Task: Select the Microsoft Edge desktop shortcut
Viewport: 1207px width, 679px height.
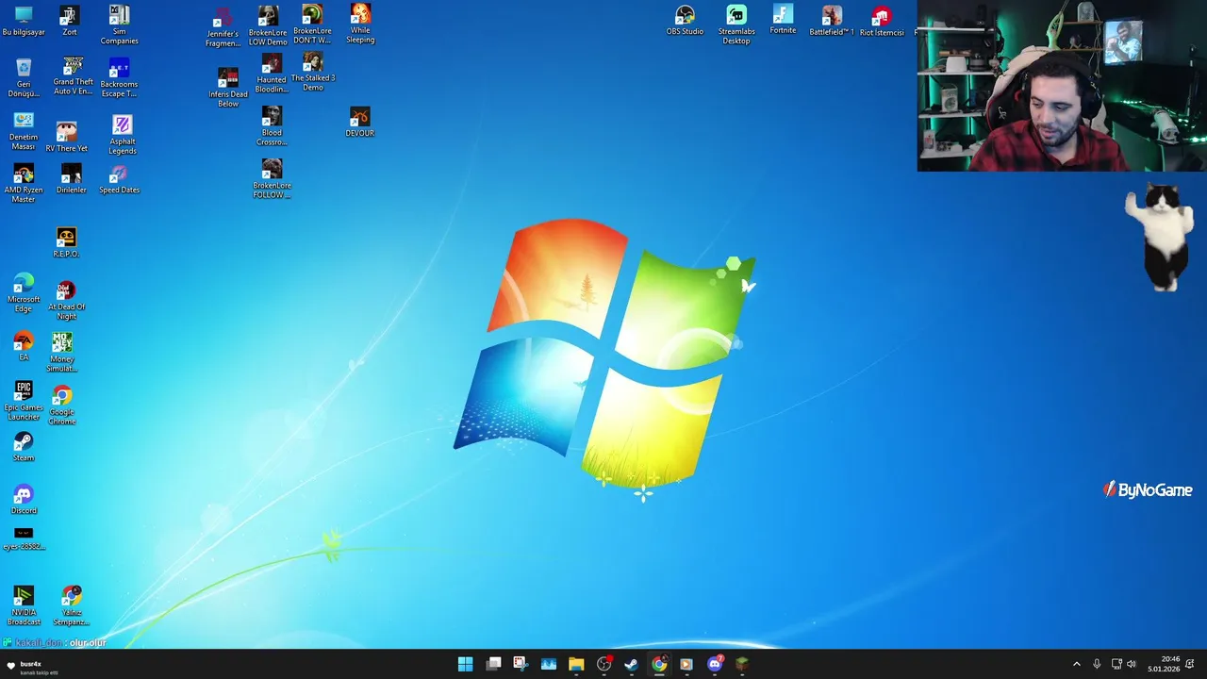Action: [24, 293]
